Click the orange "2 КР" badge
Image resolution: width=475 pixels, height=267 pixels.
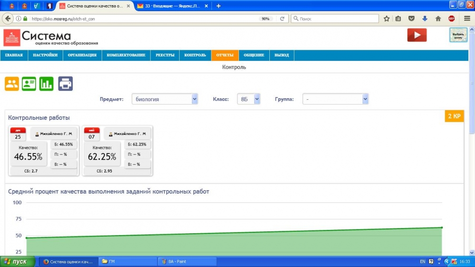click(x=454, y=116)
